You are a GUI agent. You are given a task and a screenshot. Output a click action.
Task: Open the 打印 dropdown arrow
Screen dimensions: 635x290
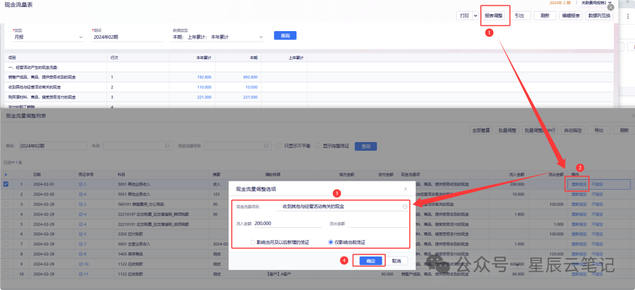475,16
